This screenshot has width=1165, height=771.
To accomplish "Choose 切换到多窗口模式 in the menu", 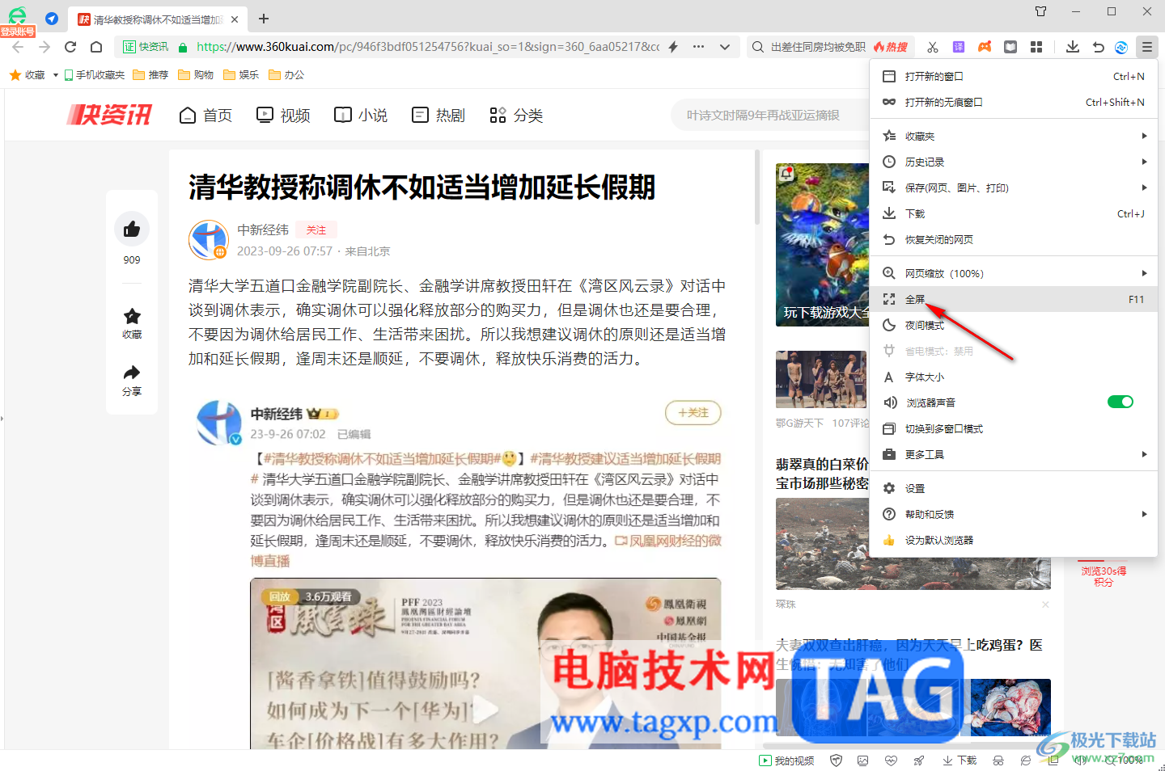I will point(1014,428).
